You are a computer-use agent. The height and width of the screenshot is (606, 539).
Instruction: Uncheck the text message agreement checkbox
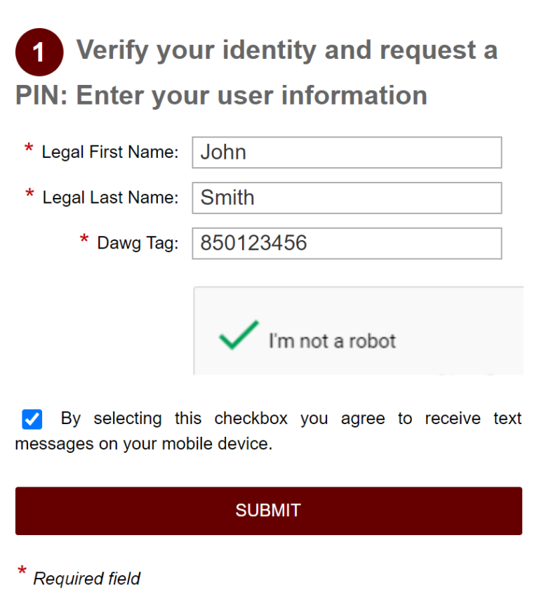tap(32, 419)
